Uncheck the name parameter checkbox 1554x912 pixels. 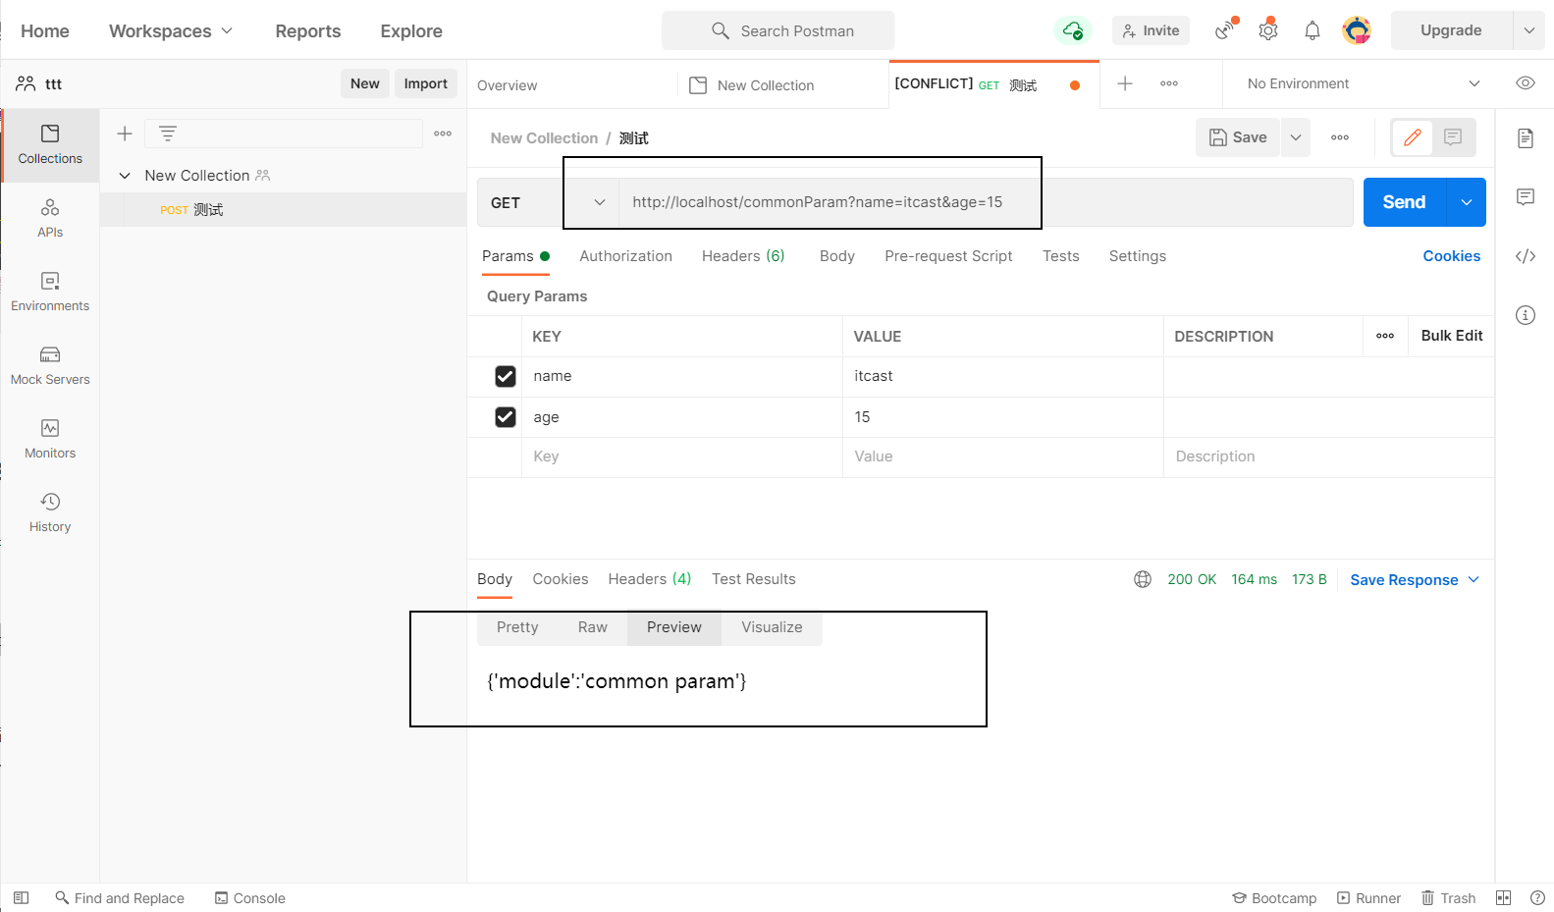pos(506,376)
